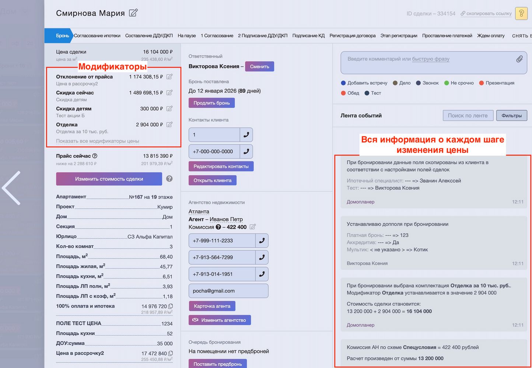Viewport: 532px width, 368px height.
Task: Click agent email field pocha@gmail.com
Action: point(228,291)
